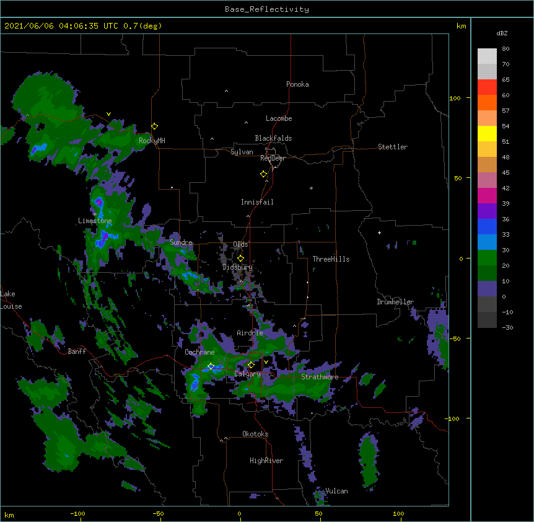Click the Innisfail label
534x522 pixels.
[x=257, y=202]
